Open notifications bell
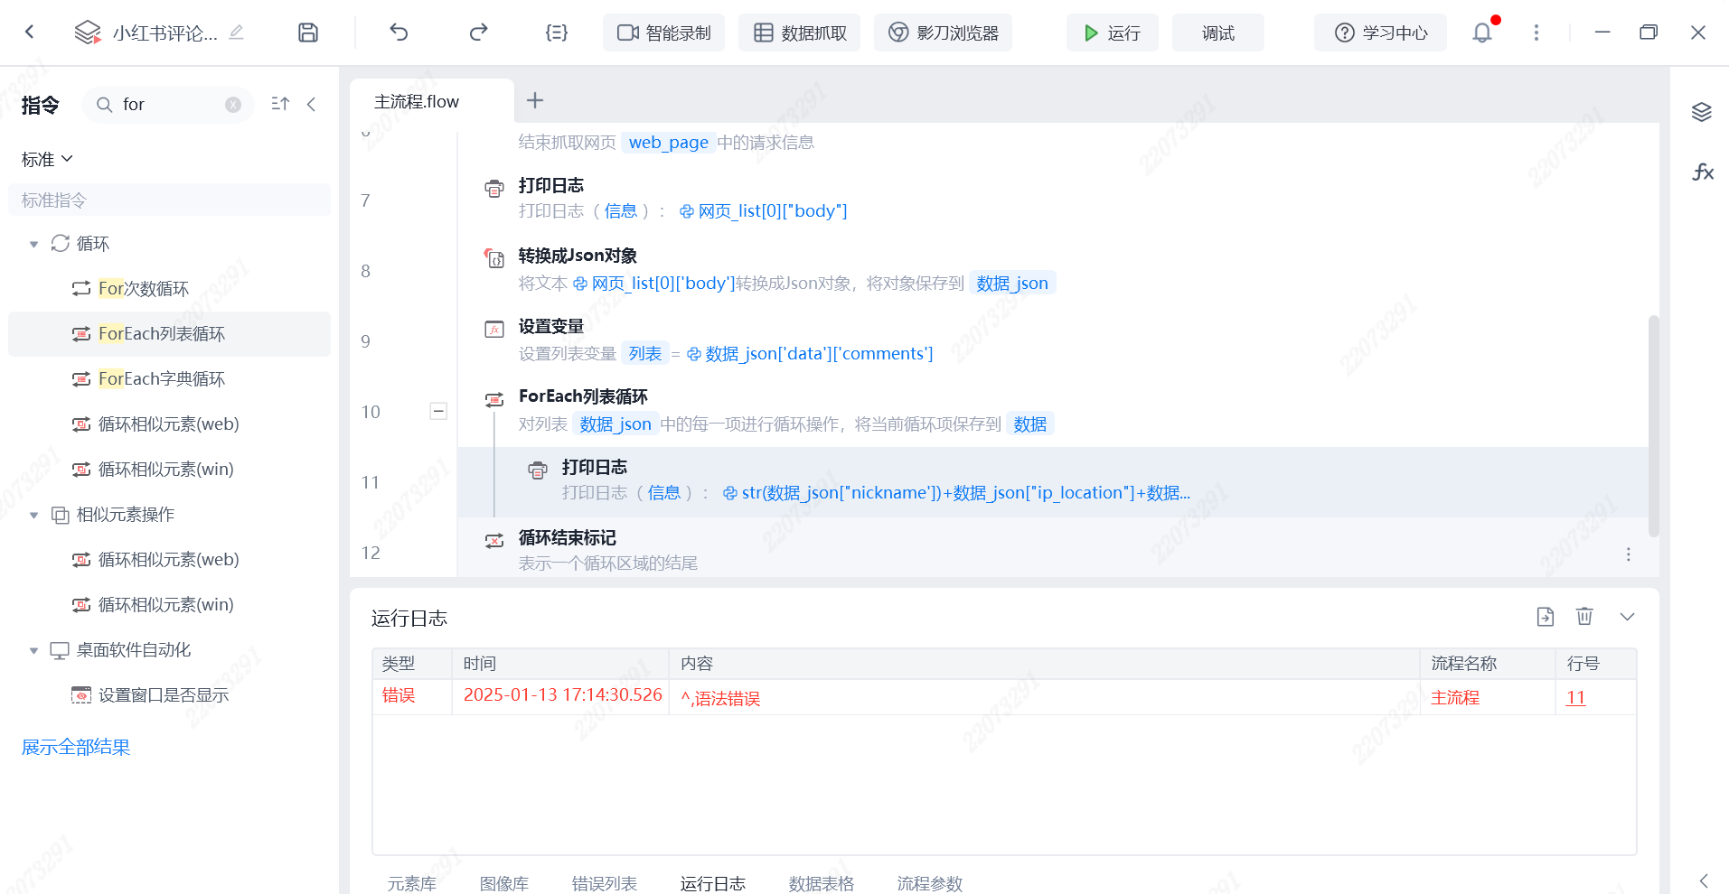 click(x=1482, y=33)
